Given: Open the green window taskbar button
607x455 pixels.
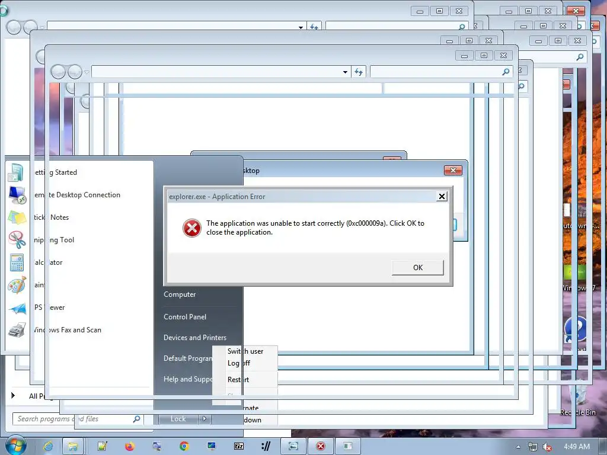Looking at the screenshot, I should (347, 446).
